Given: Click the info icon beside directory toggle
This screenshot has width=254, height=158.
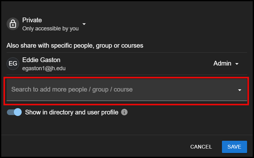Looking at the screenshot, I should [124, 112].
